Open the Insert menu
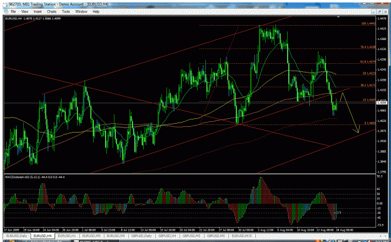Screen dimensions: 391x242 38,12
